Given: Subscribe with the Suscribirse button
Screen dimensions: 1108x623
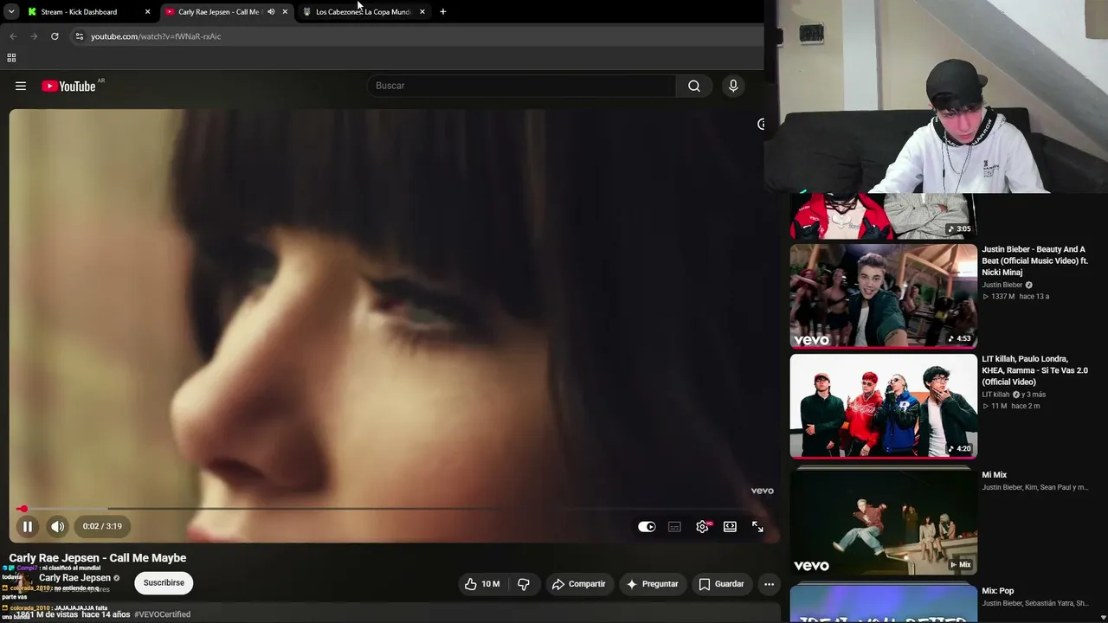Looking at the screenshot, I should 164,583.
